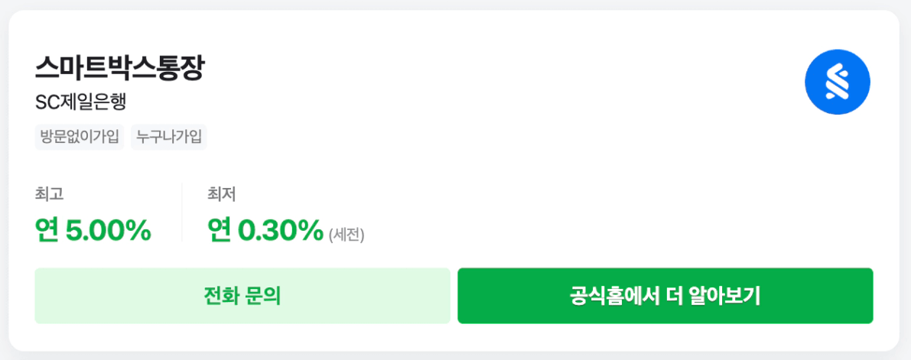
Task: Click the 최저 rate label
Action: click(221, 194)
